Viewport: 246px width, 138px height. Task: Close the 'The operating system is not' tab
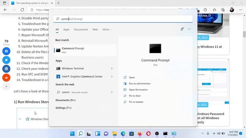coord(52,3)
